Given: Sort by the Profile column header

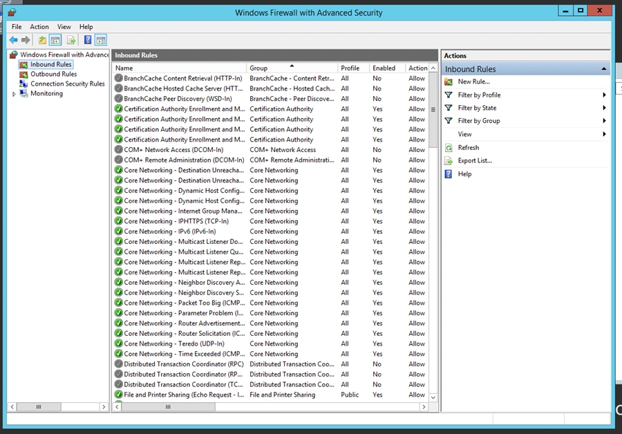Looking at the screenshot, I should (x=353, y=68).
